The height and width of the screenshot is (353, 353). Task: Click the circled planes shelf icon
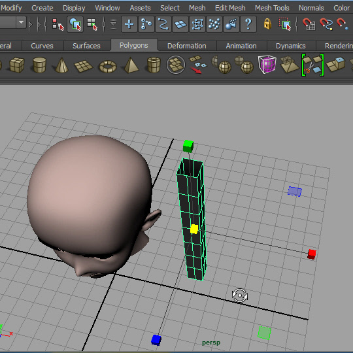176,65
